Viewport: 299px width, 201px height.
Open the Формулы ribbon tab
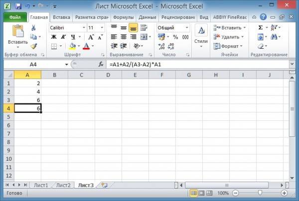pyautogui.click(x=124, y=17)
